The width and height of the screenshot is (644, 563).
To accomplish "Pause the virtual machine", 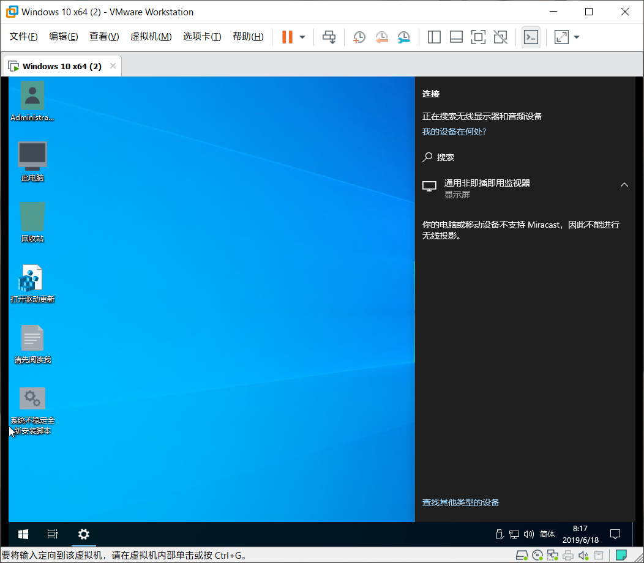I will click(287, 37).
